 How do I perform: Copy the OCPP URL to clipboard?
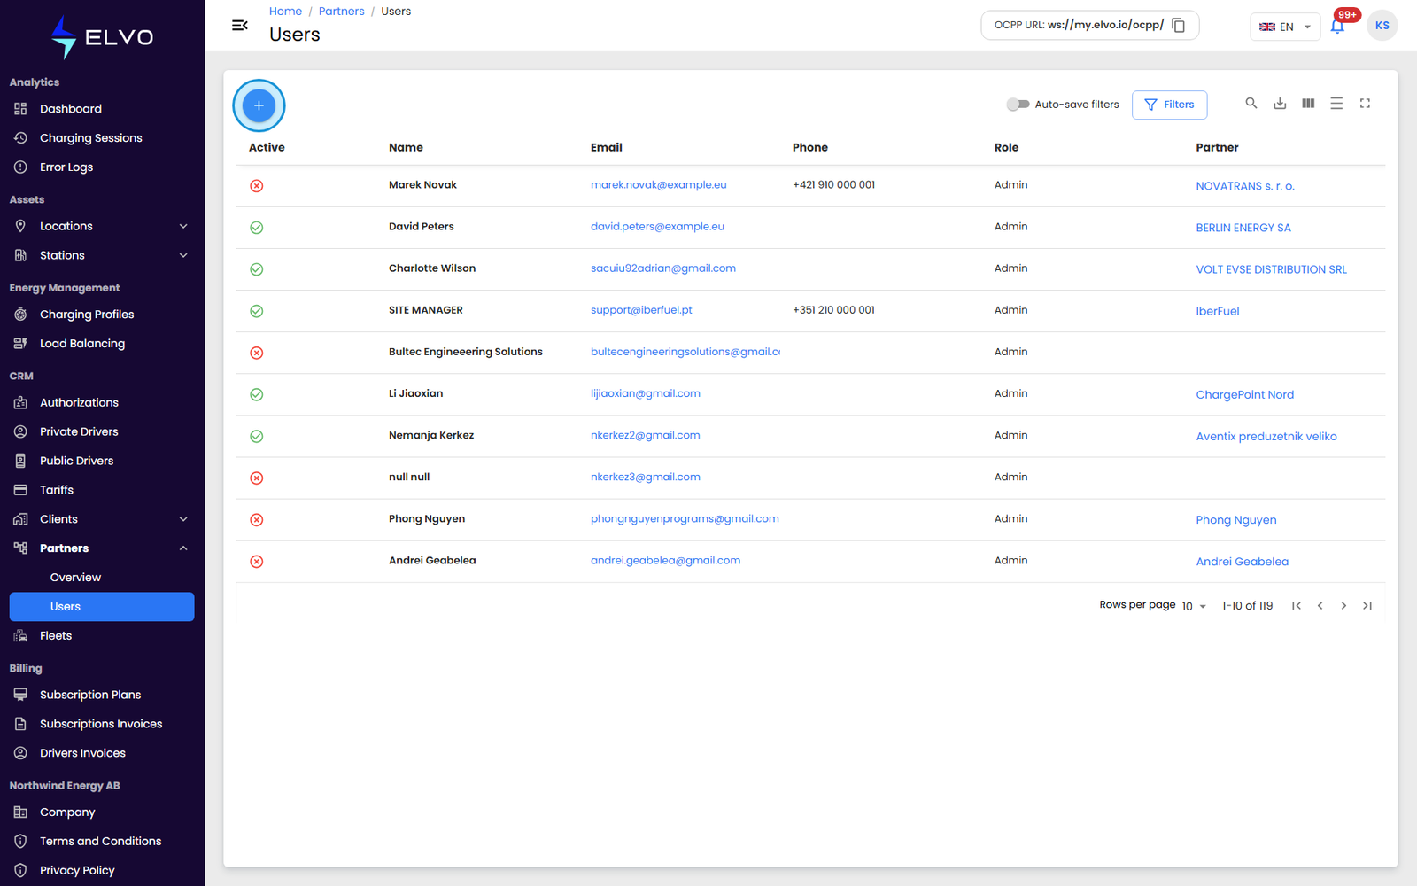[1179, 25]
